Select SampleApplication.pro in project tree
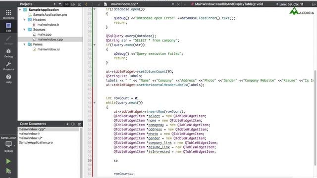 [50, 14]
